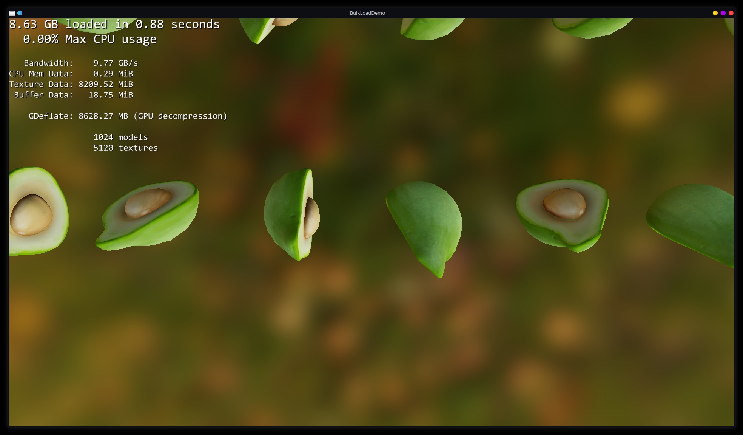Click the GDeflate GPU decompression line
This screenshot has width=743, height=435.
click(128, 116)
